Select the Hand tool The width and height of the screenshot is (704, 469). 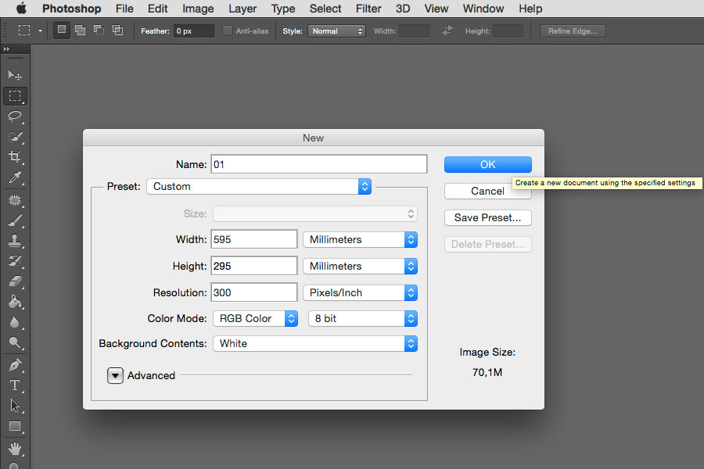coord(15,449)
